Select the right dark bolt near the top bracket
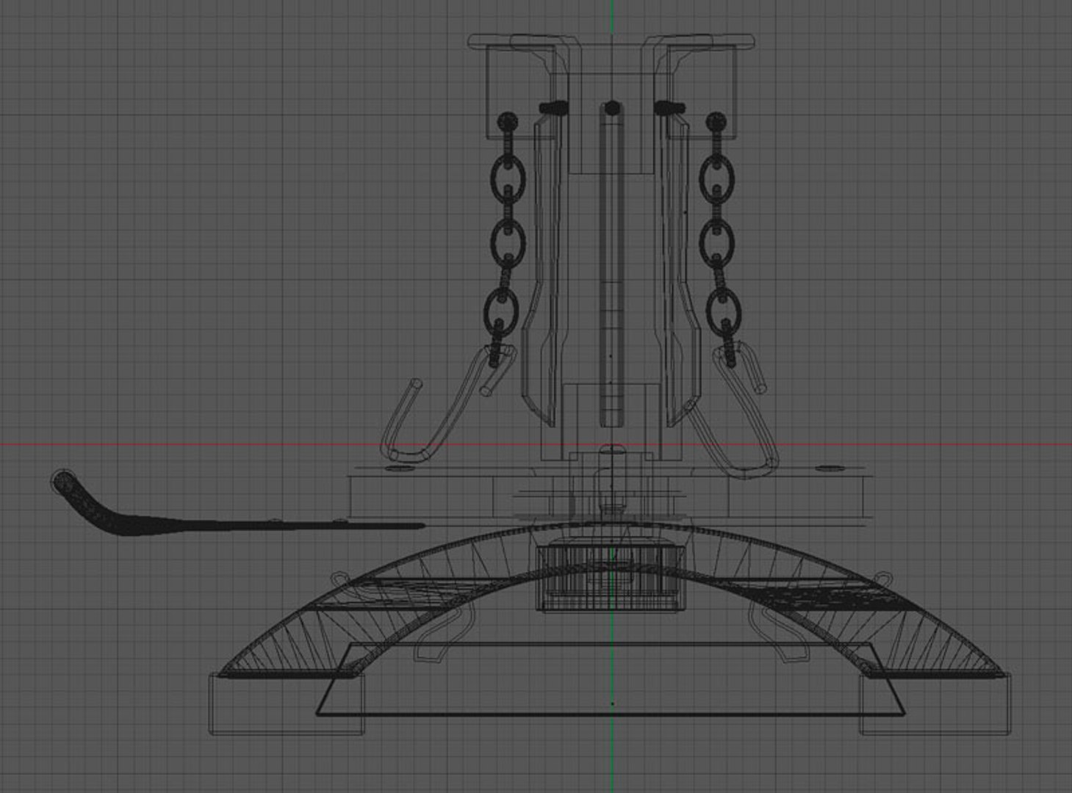Image resolution: width=1072 pixels, height=793 pixels. (669, 108)
